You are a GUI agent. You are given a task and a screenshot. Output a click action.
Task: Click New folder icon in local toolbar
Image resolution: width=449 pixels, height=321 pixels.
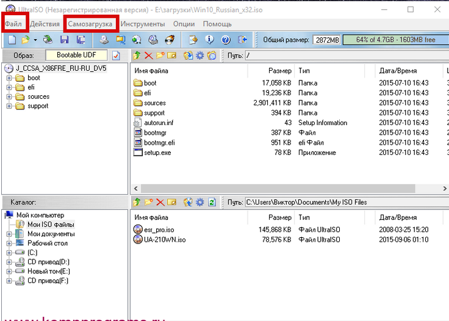(149, 202)
